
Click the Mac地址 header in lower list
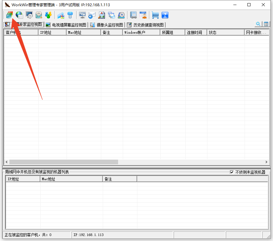pyautogui.click(x=71, y=179)
